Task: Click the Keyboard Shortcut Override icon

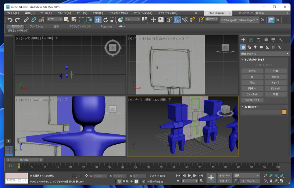Action: click(x=161, y=20)
